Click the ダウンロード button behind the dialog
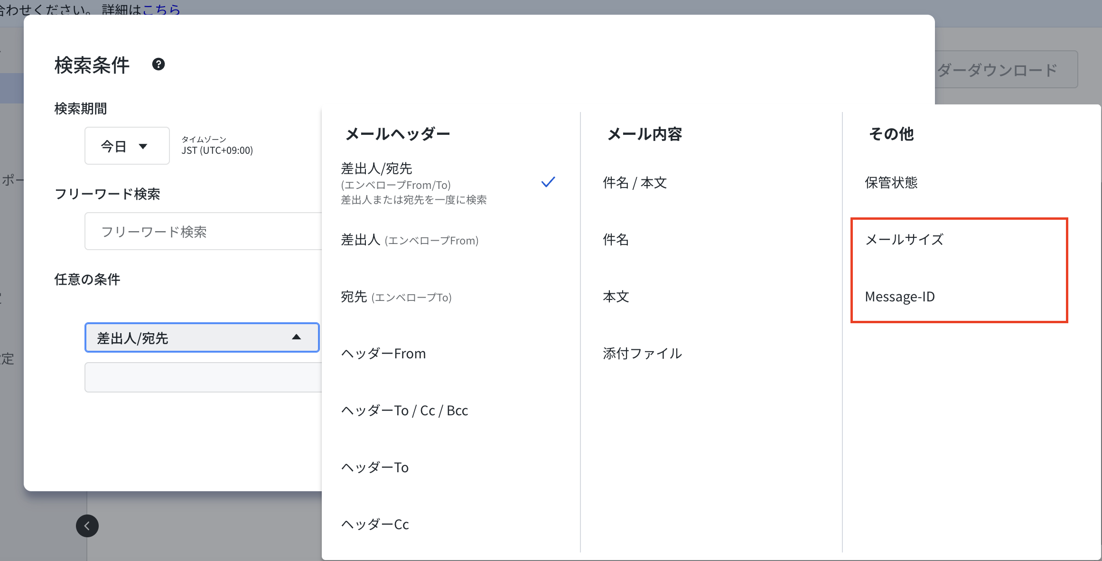1102x561 pixels. [x=1006, y=70]
